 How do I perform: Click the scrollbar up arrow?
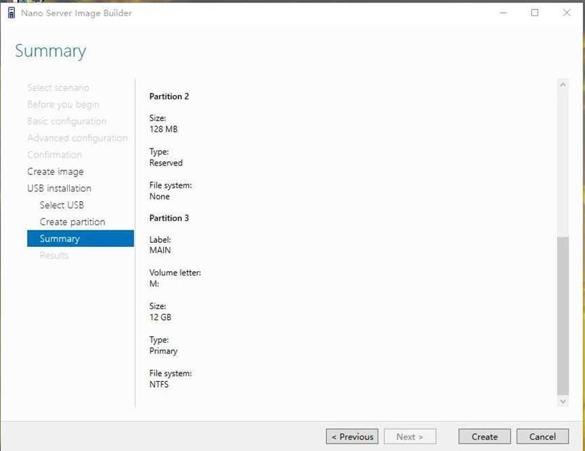click(x=563, y=85)
